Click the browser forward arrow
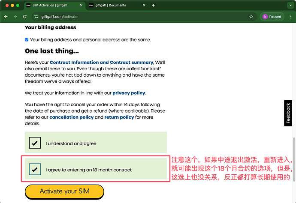This screenshot has width=296, height=203. 15,17
